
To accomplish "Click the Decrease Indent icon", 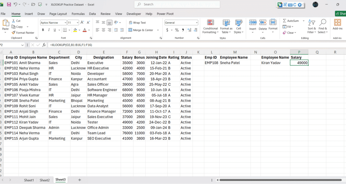I will pyautogui.click(x=116, y=30).
